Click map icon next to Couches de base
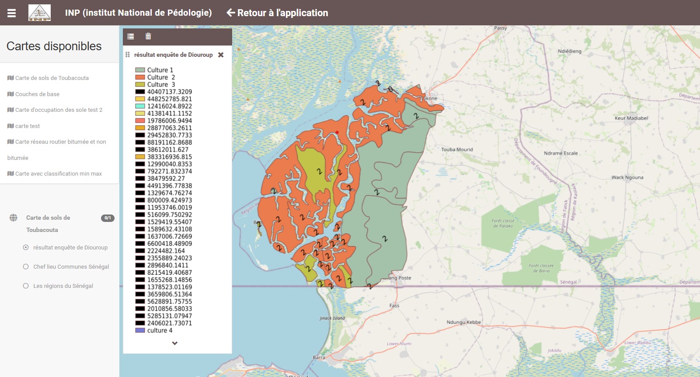 point(10,94)
